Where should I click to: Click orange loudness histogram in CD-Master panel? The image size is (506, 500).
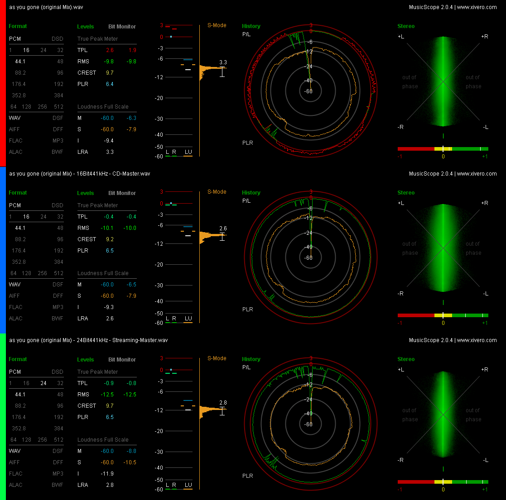pyautogui.click(x=212, y=237)
